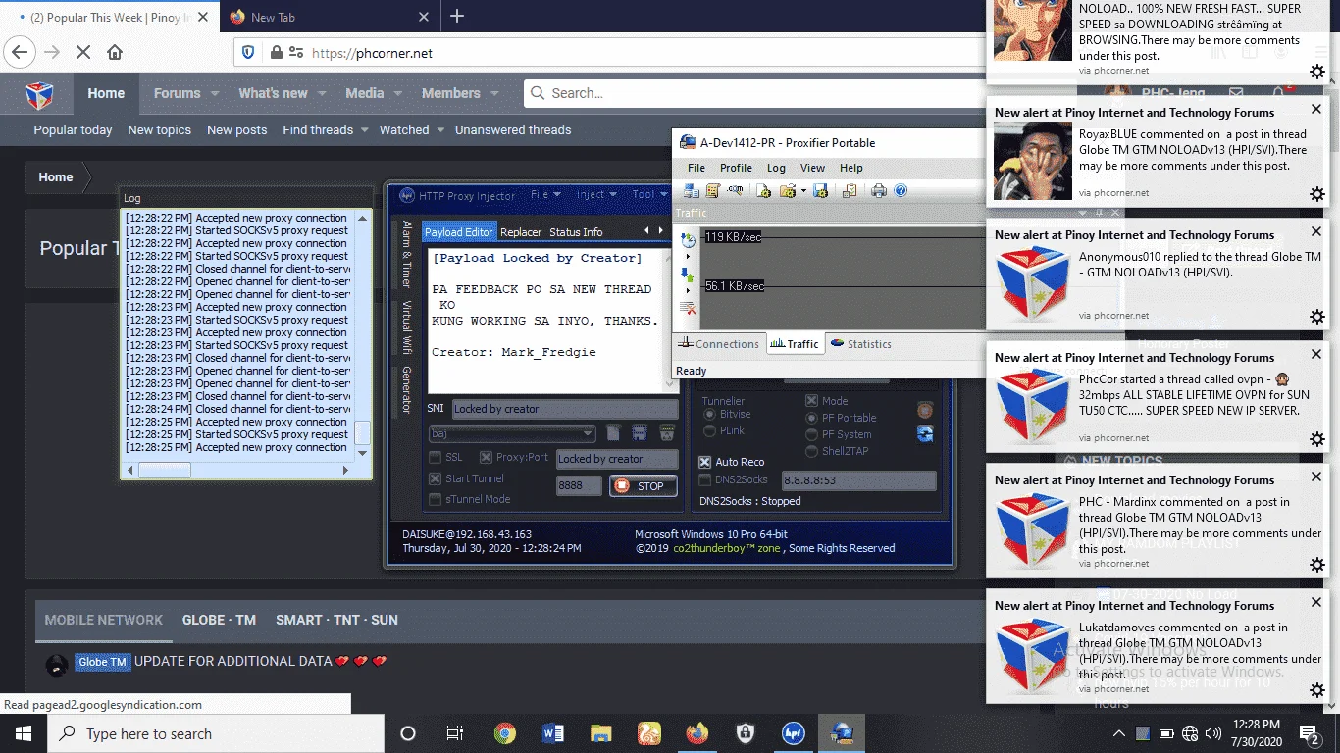Open the File dropdown in HTTP Proxy Injector

[x=545, y=195]
